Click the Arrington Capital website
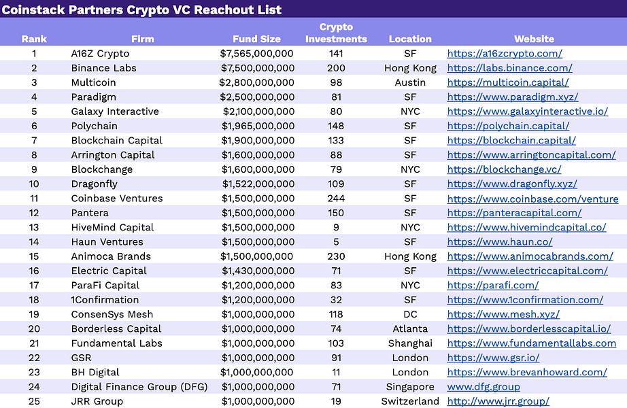 pyautogui.click(x=526, y=154)
